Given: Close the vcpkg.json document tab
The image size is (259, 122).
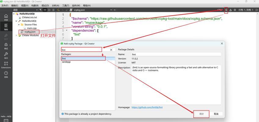Looking at the screenshot, I should point(115,10).
